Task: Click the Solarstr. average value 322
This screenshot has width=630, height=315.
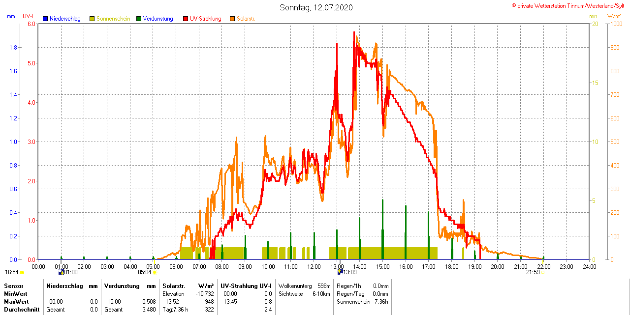Action: pos(209,310)
